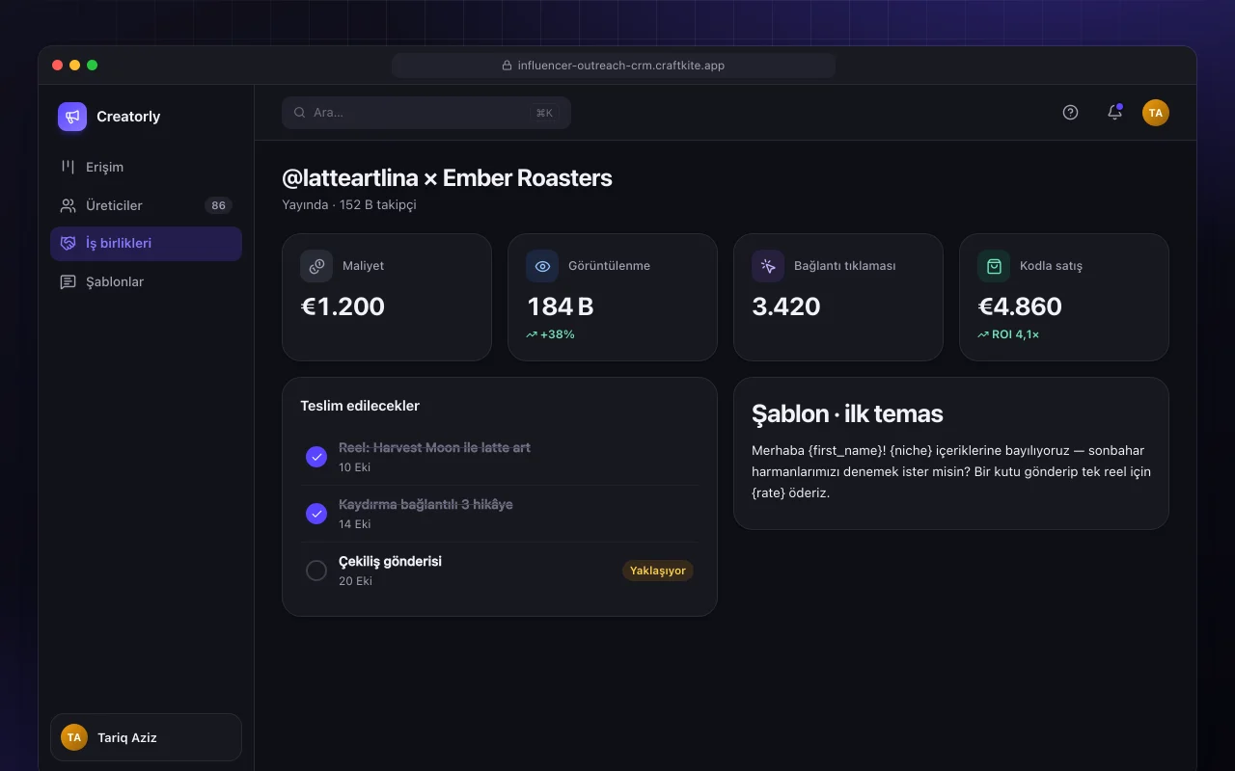This screenshot has height=771, width=1235.
Task: Open the notifications bell icon
Action: click(1114, 112)
